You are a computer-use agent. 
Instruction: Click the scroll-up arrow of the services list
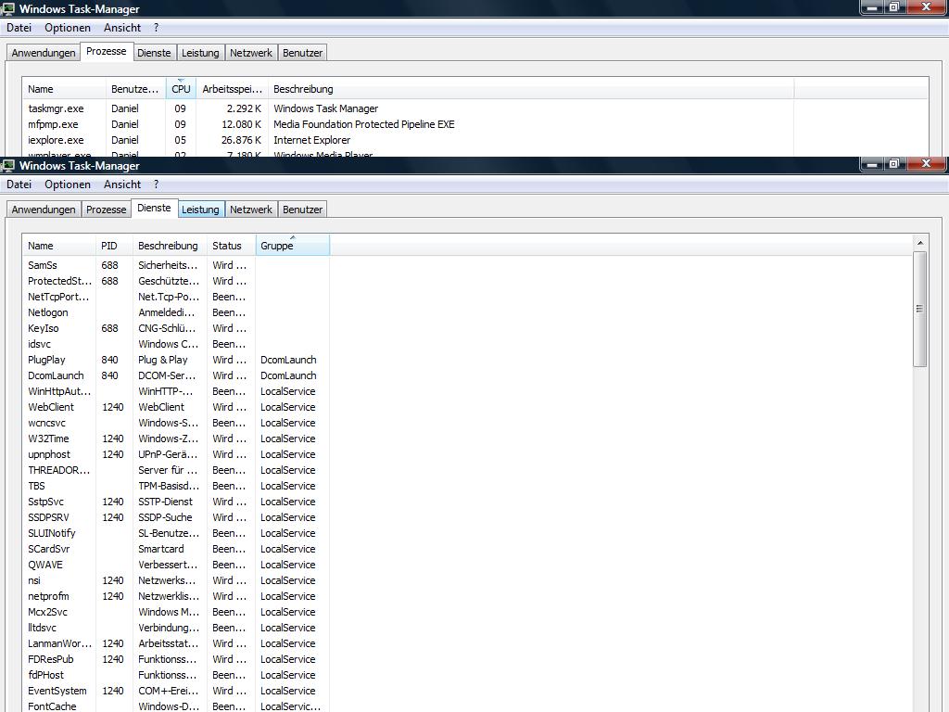920,243
